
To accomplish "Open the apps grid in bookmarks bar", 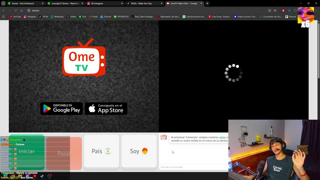I will [x=3, y=17].
